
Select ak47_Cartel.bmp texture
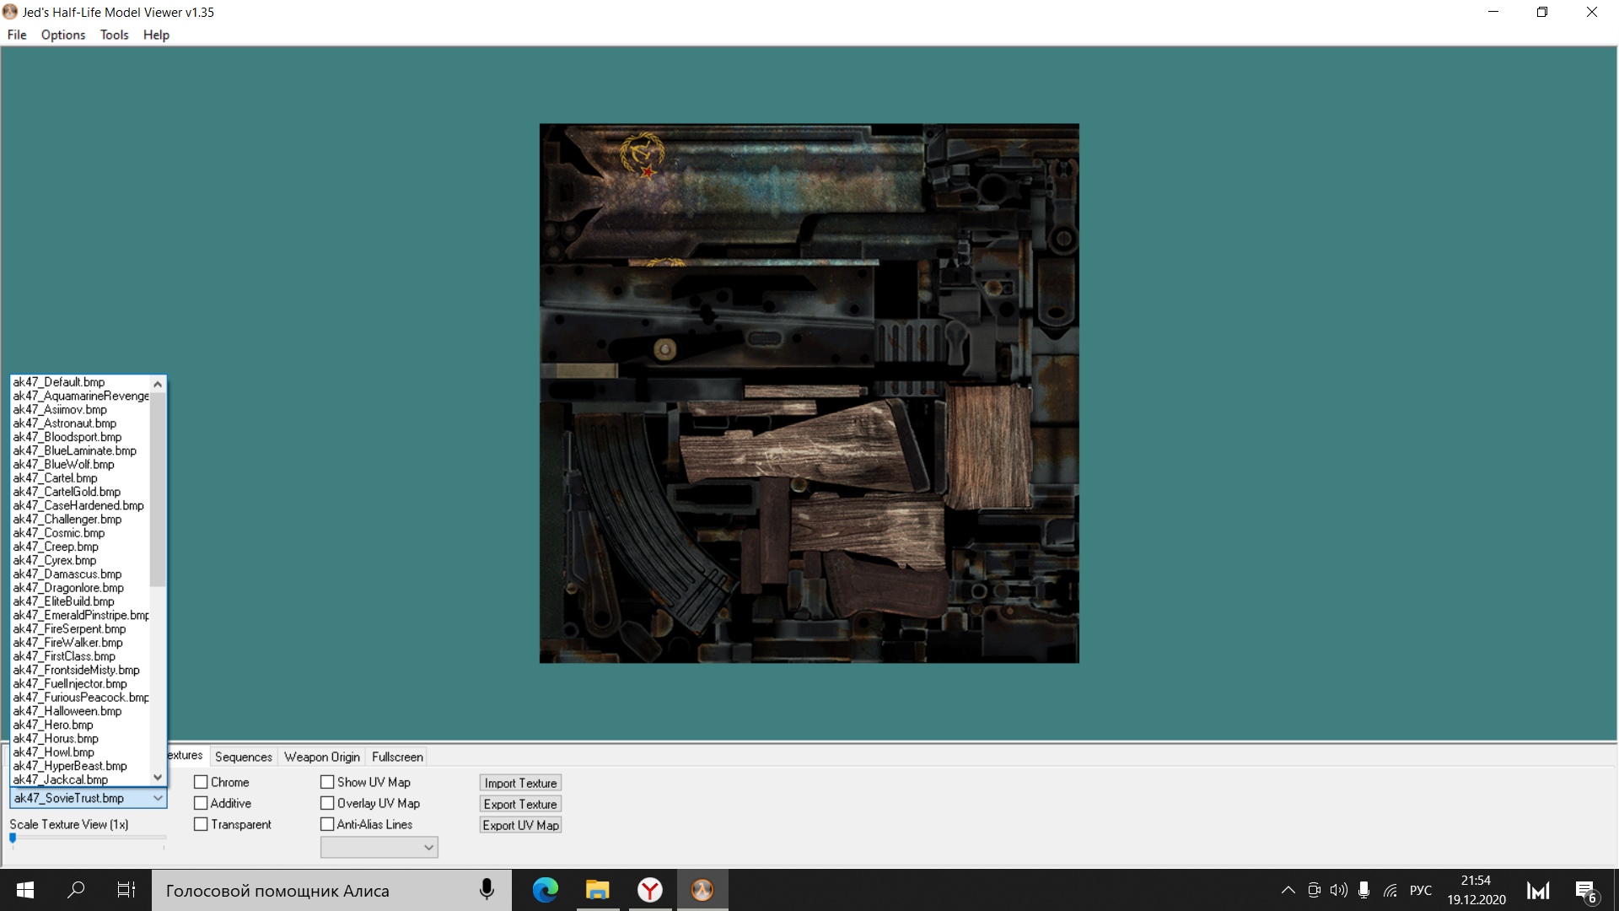[x=80, y=478]
